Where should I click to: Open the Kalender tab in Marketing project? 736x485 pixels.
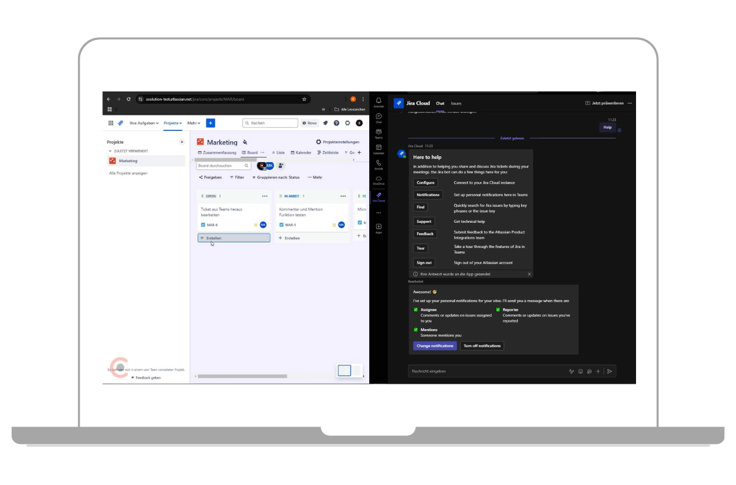(301, 152)
